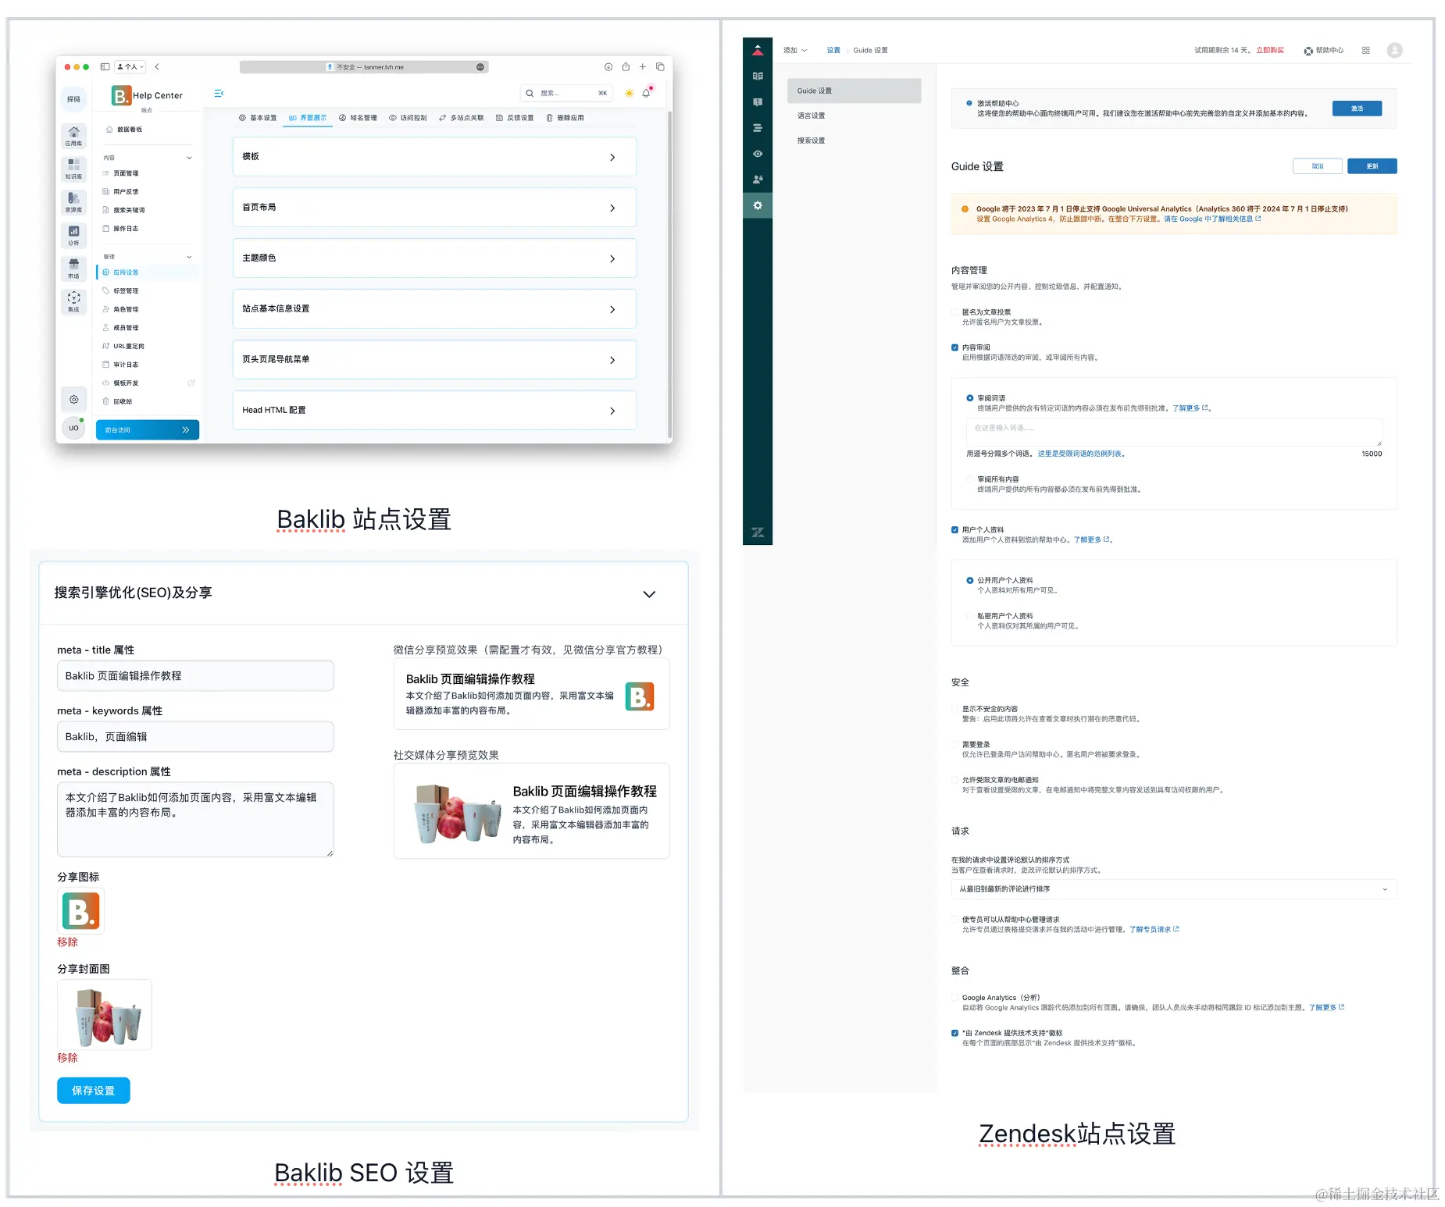Switch to the 访问控制 tab

tap(408, 118)
